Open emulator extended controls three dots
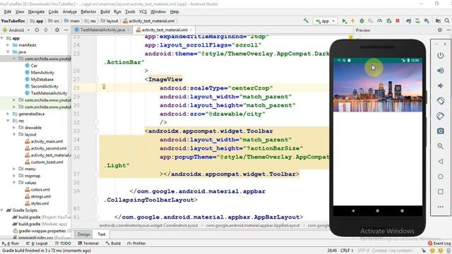Viewport: 452px width, 254px height. click(440, 207)
